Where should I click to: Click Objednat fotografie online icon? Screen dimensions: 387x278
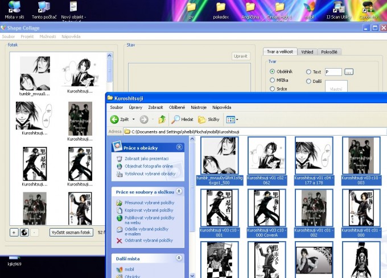click(119, 166)
